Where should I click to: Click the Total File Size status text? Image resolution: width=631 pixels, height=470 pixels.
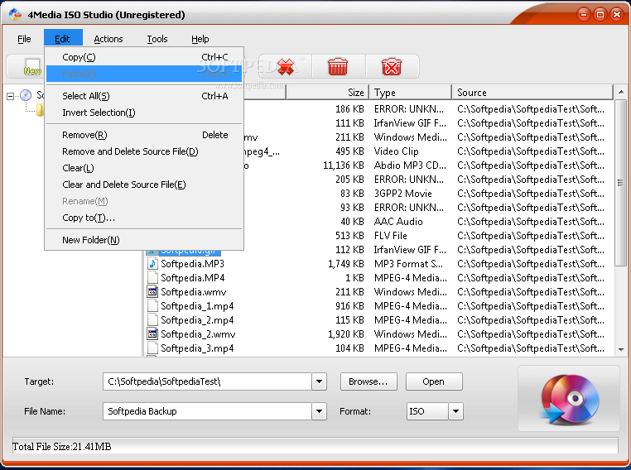[x=62, y=446]
